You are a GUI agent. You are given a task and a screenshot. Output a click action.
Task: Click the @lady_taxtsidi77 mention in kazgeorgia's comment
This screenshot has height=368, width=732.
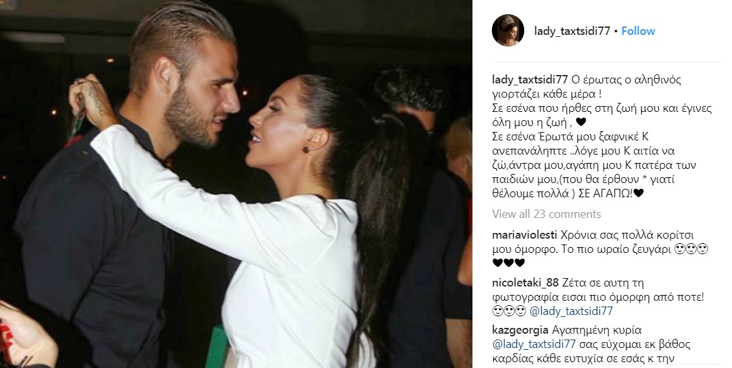[x=534, y=345]
